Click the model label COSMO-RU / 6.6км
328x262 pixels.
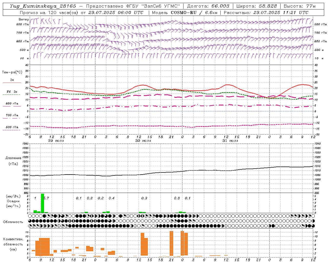point(194,13)
